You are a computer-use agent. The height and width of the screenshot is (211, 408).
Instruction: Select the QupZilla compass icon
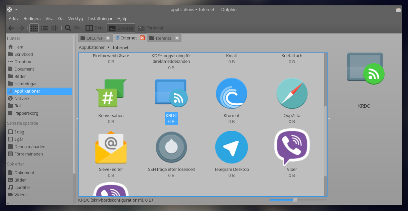click(x=292, y=93)
